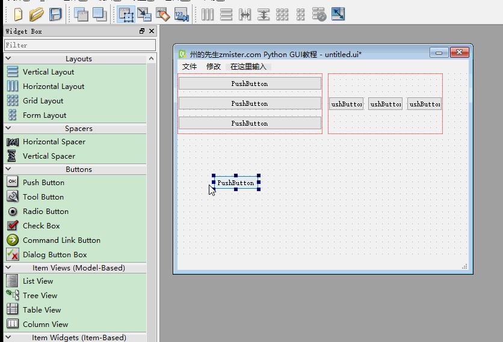Click the Adjust Size toolbar icon
The width and height of the screenshot is (503, 342).
(x=338, y=14)
